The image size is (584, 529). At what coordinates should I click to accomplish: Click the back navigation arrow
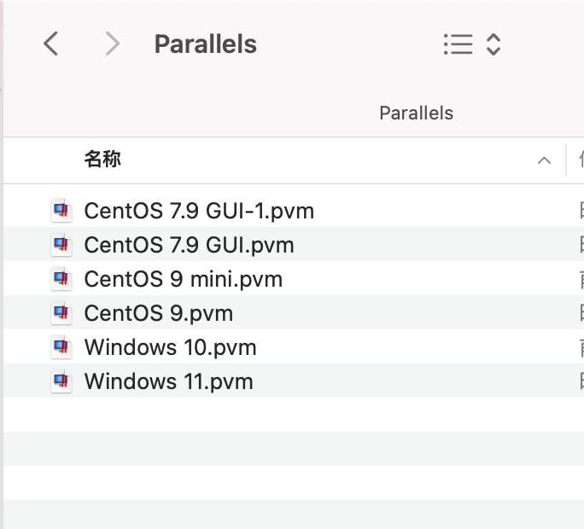point(51,44)
